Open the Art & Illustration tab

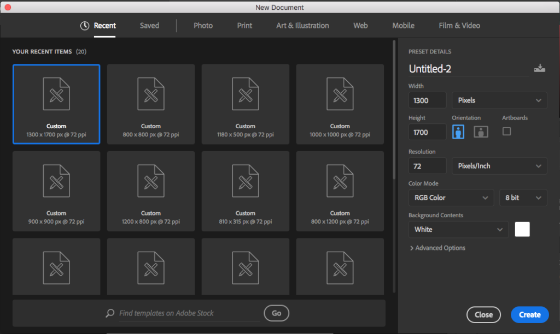tap(302, 26)
